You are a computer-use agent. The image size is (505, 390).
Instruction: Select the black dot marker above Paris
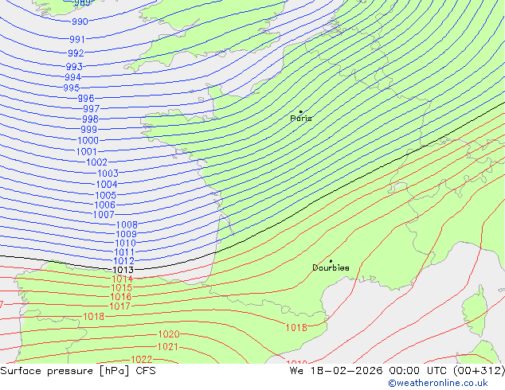pyautogui.click(x=301, y=111)
